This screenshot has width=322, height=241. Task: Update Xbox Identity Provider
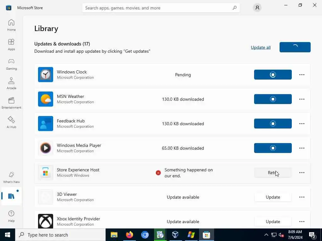[273, 222]
